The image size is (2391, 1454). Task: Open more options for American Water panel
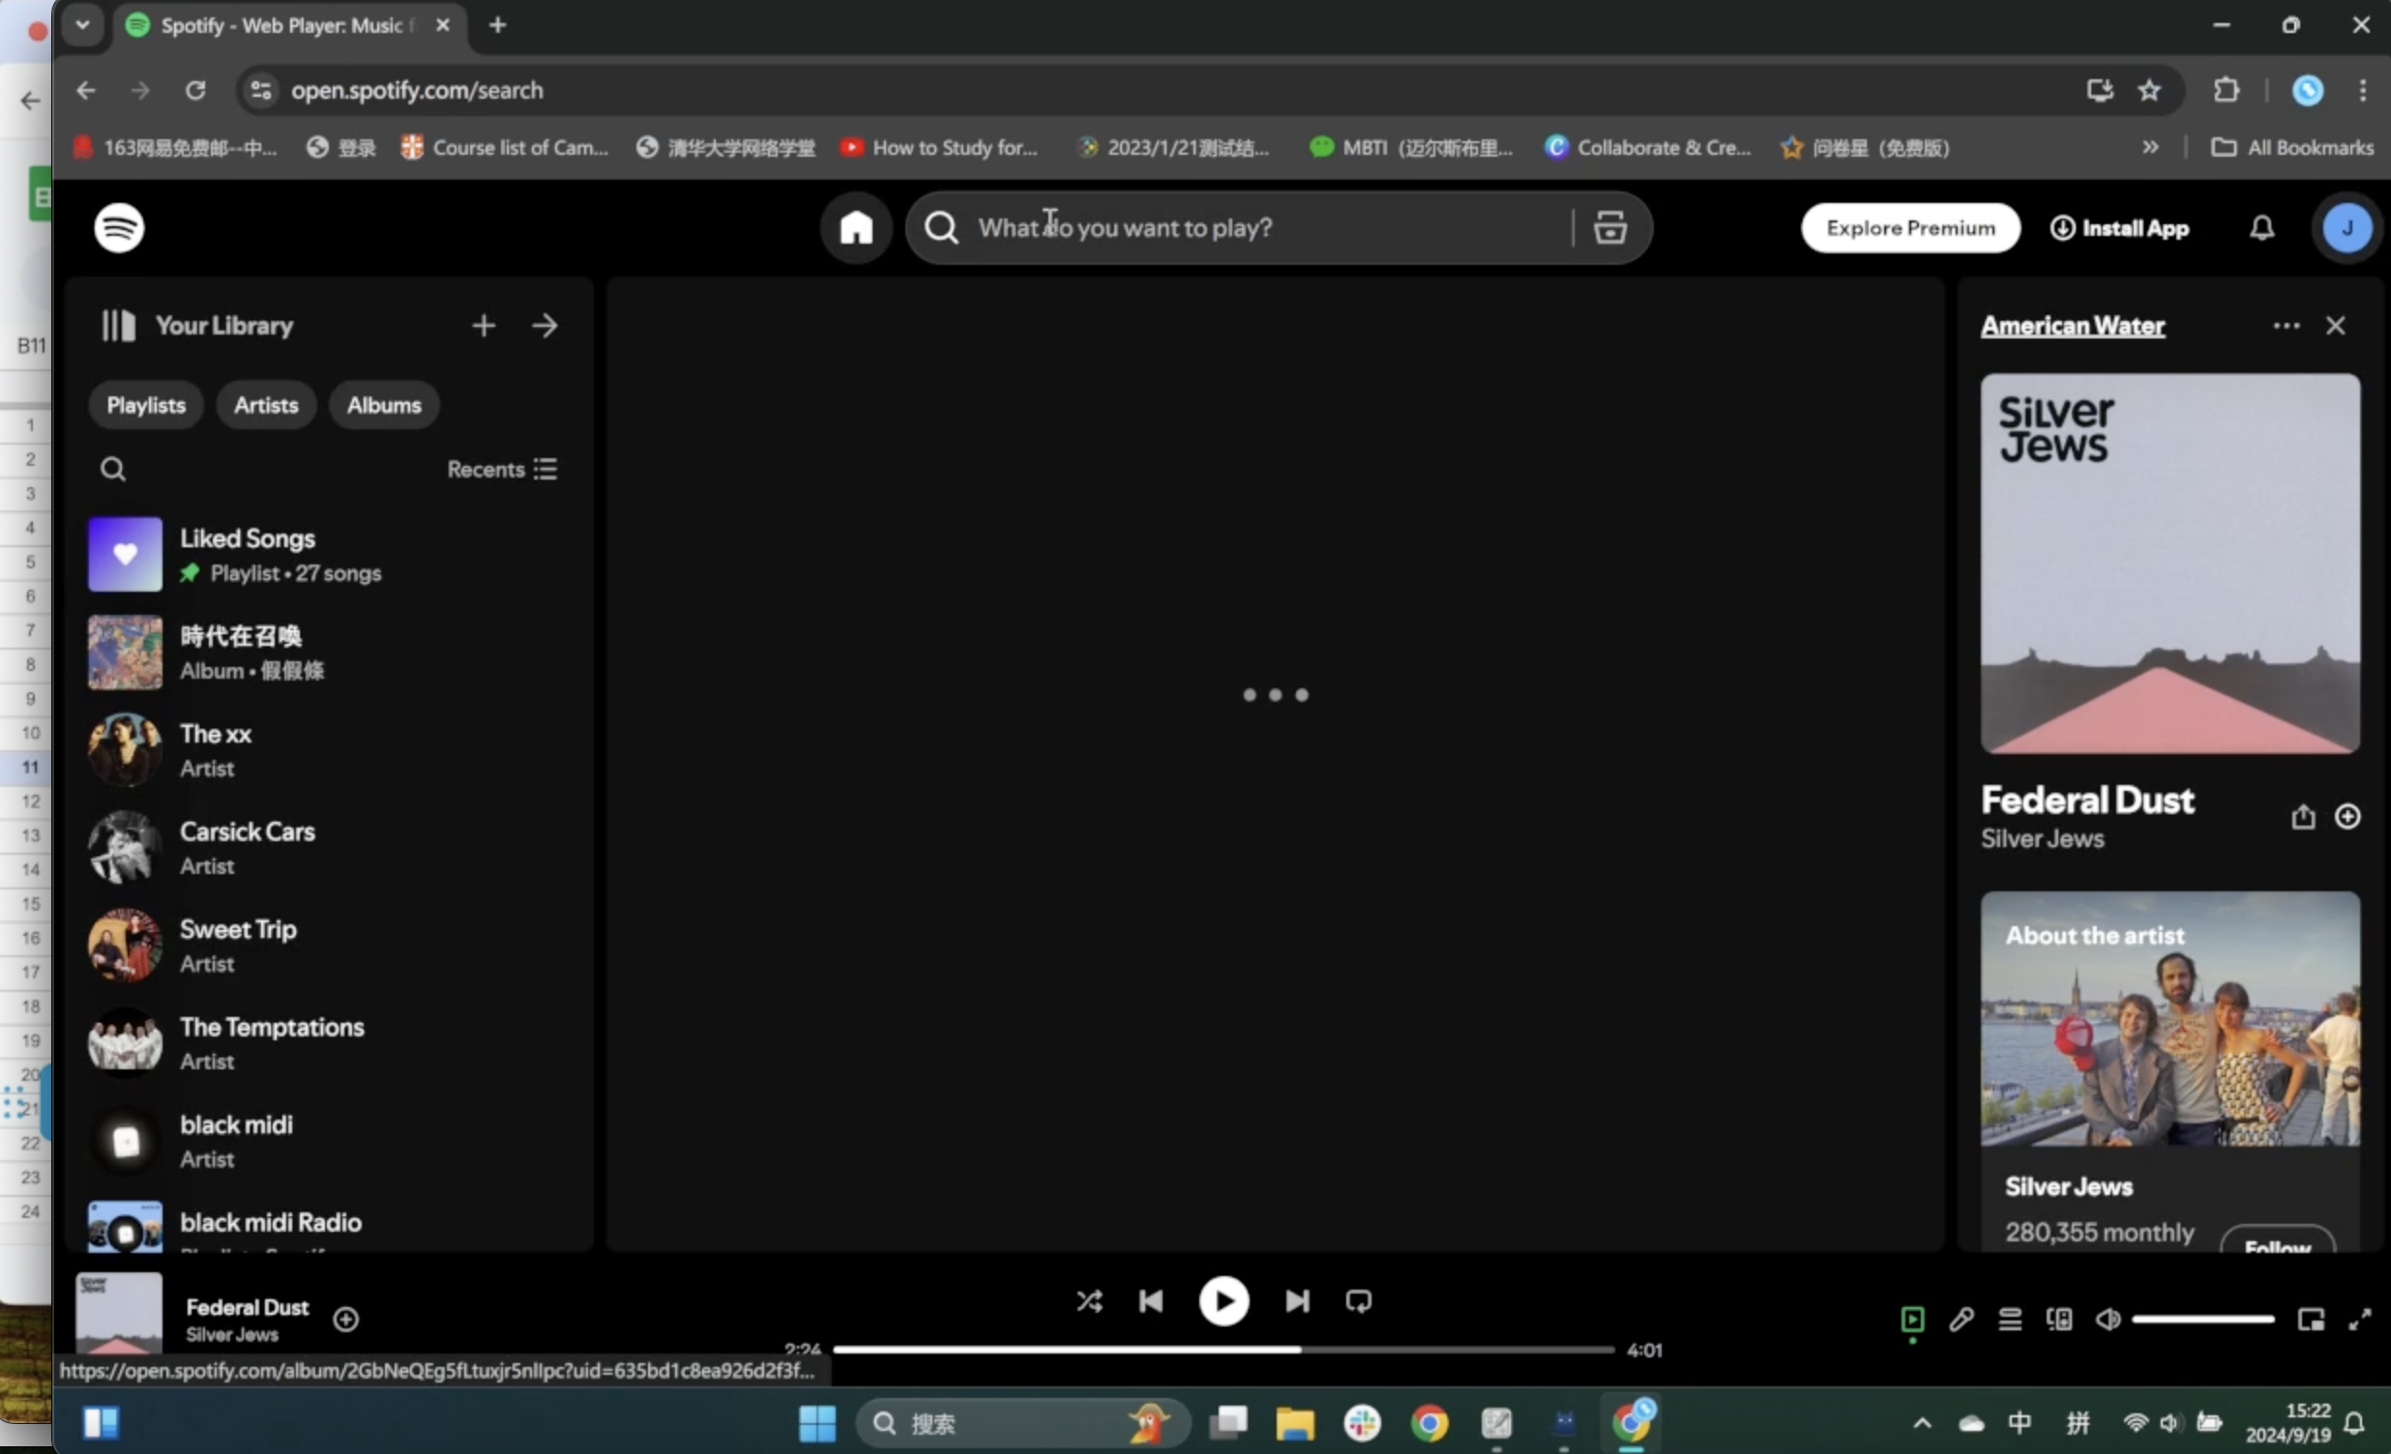tap(2286, 326)
